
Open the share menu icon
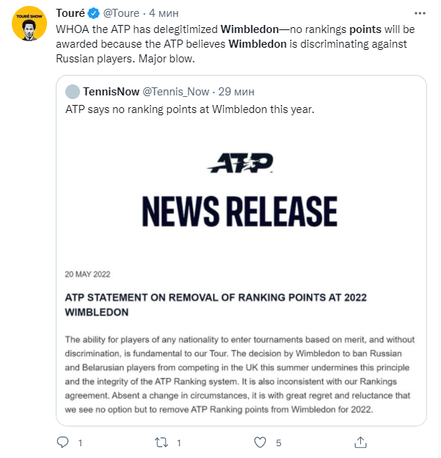coord(360,443)
